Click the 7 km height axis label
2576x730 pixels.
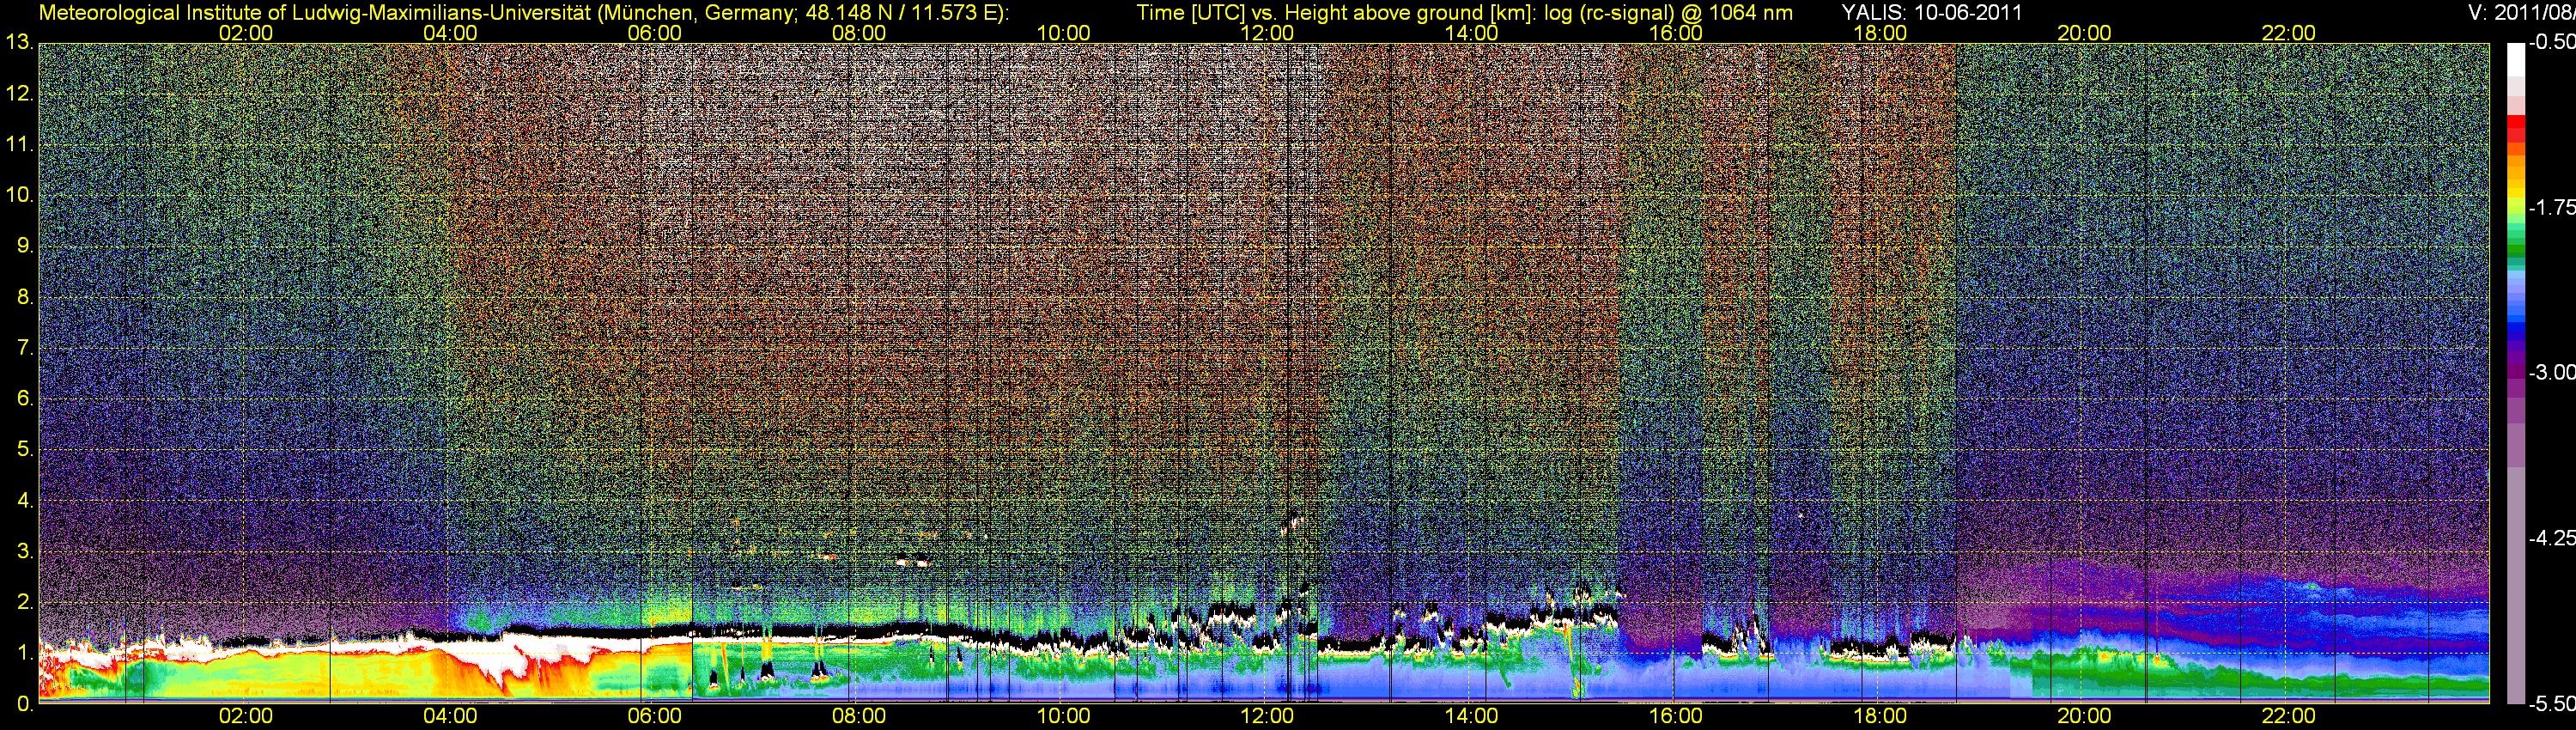point(24,348)
